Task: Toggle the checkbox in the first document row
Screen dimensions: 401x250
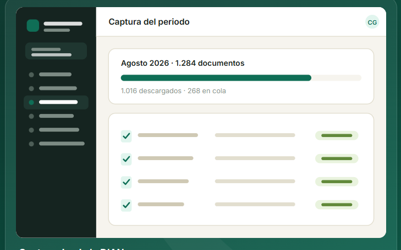Action: coord(127,136)
